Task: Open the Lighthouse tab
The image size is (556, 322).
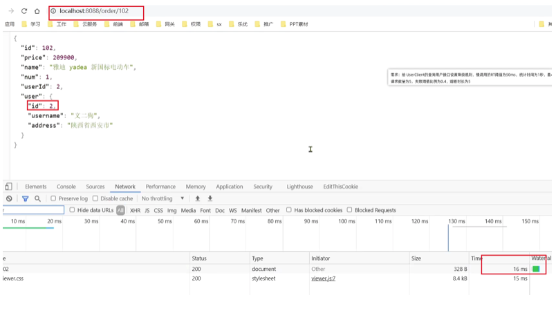Action: point(299,187)
